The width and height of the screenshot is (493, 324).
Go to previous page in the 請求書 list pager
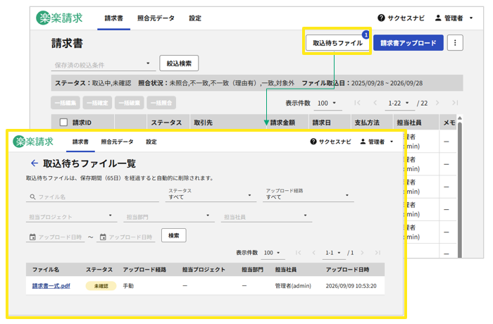(375, 103)
